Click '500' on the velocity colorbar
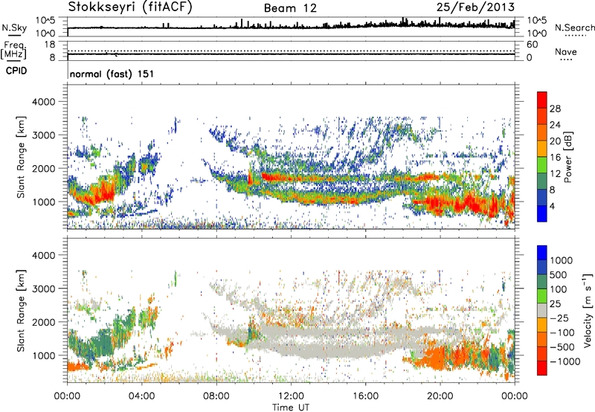The image size is (595, 412). point(559,274)
